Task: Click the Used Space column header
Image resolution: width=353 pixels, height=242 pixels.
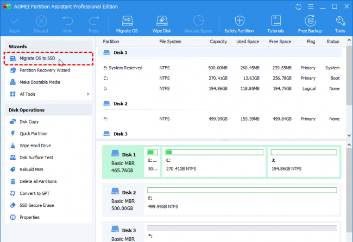Action: coord(248,42)
